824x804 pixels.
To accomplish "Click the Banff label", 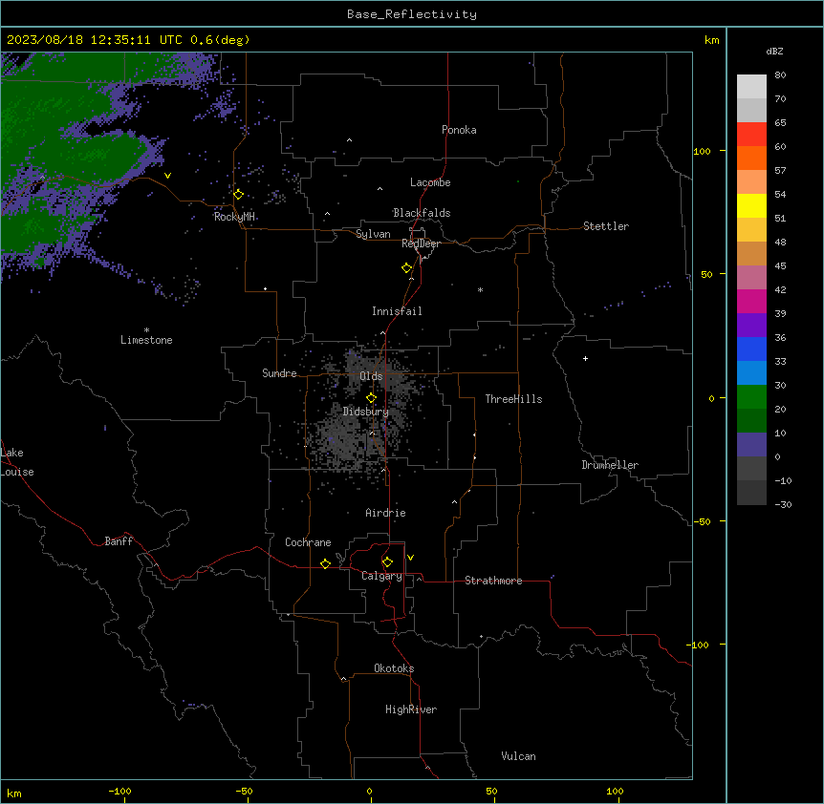I will (x=119, y=541).
